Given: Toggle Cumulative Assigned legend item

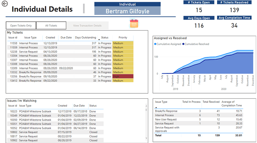Looking at the screenshot, I should [x=168, y=44].
